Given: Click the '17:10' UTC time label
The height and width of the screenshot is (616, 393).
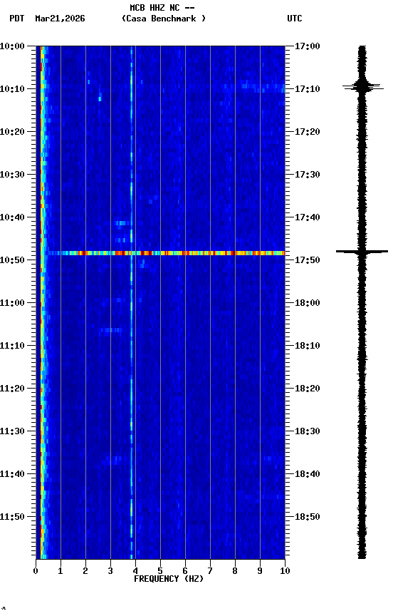Looking at the screenshot, I should pyautogui.click(x=308, y=89).
